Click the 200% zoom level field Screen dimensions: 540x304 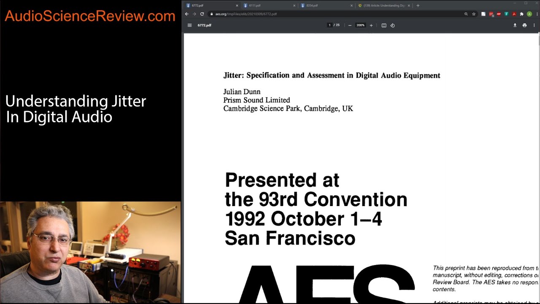[360, 25]
